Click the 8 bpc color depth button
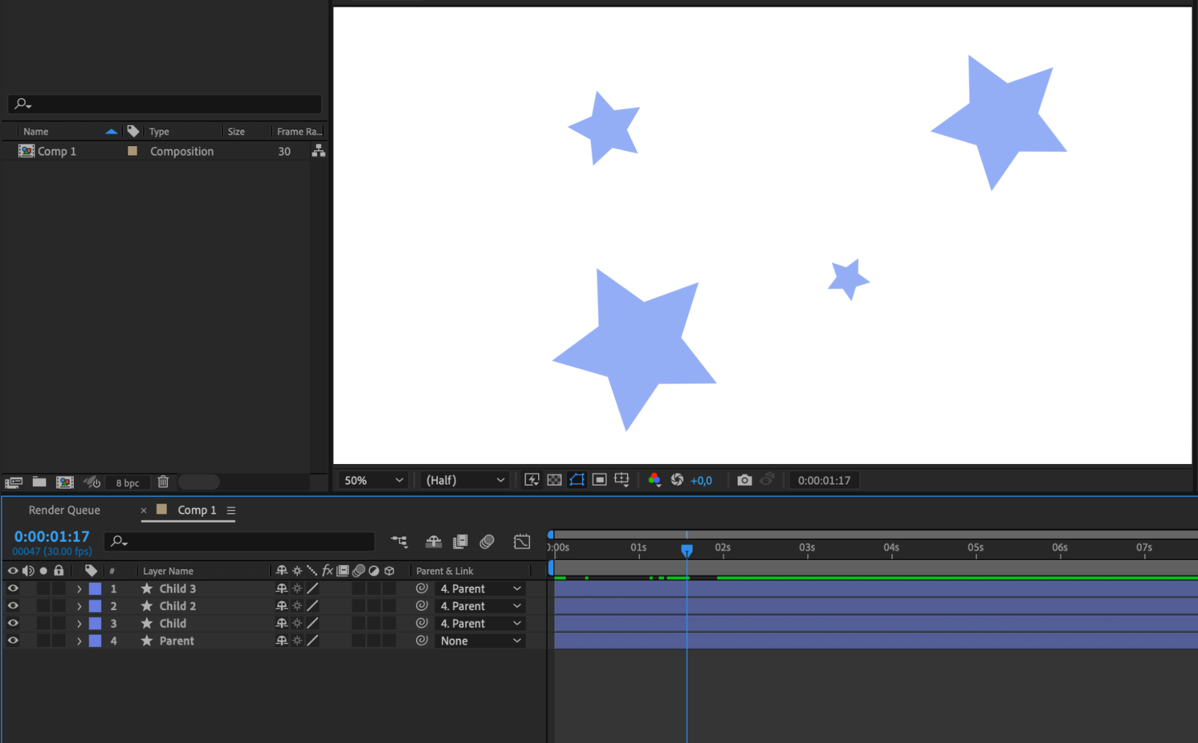Image resolution: width=1198 pixels, height=743 pixels. point(127,483)
